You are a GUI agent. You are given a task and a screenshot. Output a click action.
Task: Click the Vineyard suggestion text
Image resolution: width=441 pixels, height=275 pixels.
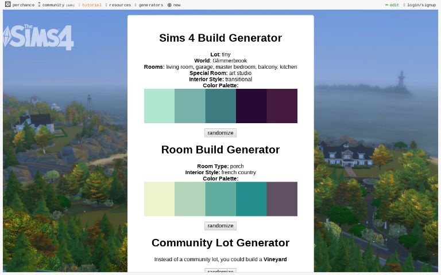(x=275, y=260)
